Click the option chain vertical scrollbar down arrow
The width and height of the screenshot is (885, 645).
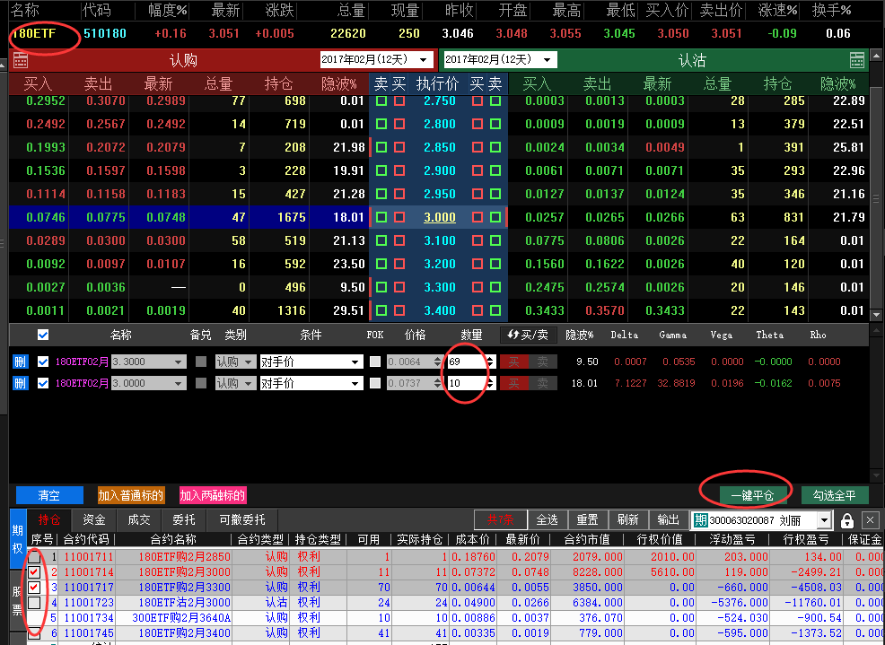click(876, 315)
